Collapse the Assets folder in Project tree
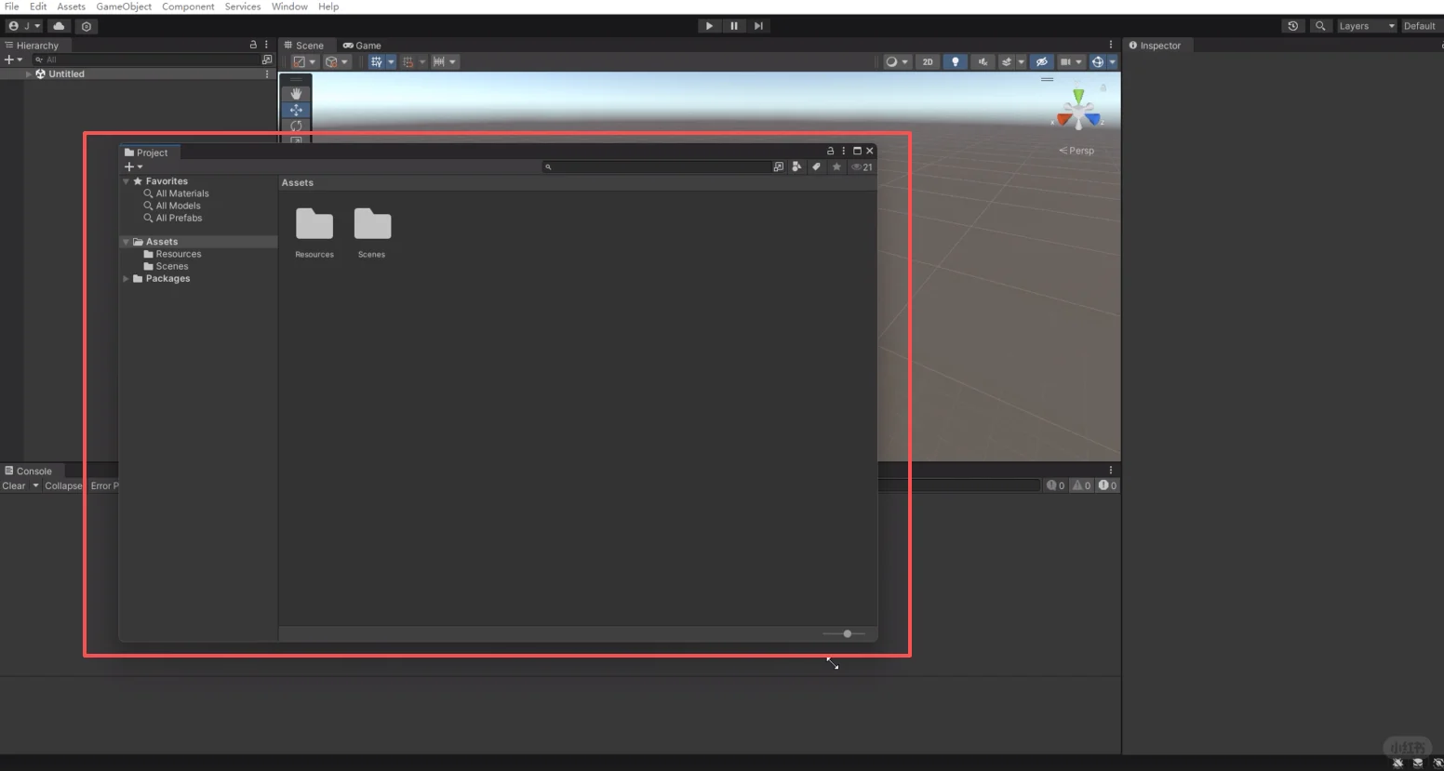The height and width of the screenshot is (771, 1444). (x=126, y=242)
